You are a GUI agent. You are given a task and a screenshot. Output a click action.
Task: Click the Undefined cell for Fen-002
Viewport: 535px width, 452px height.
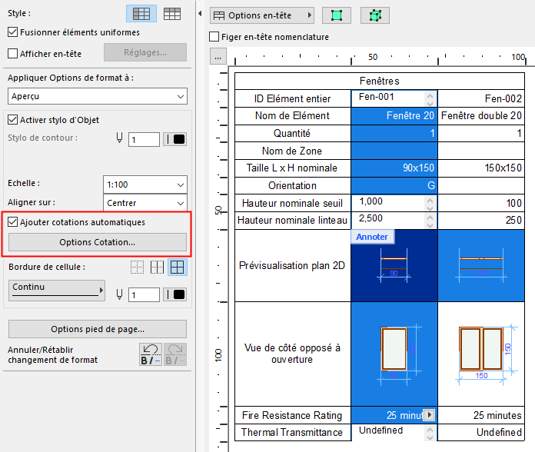481,432
